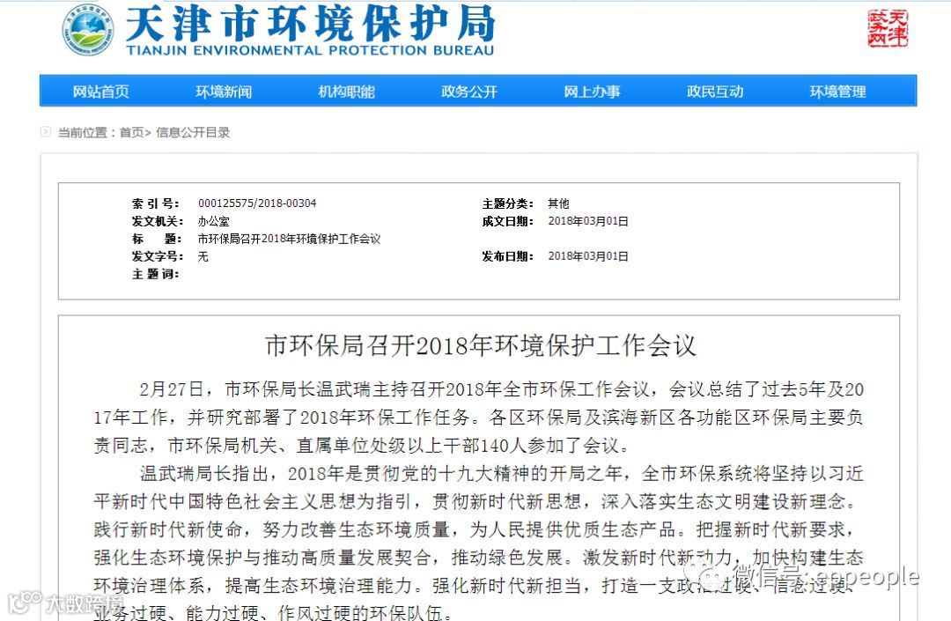This screenshot has height=621, width=951.
Task: Go to 首页 breadcrumb link
Action: pyautogui.click(x=131, y=132)
